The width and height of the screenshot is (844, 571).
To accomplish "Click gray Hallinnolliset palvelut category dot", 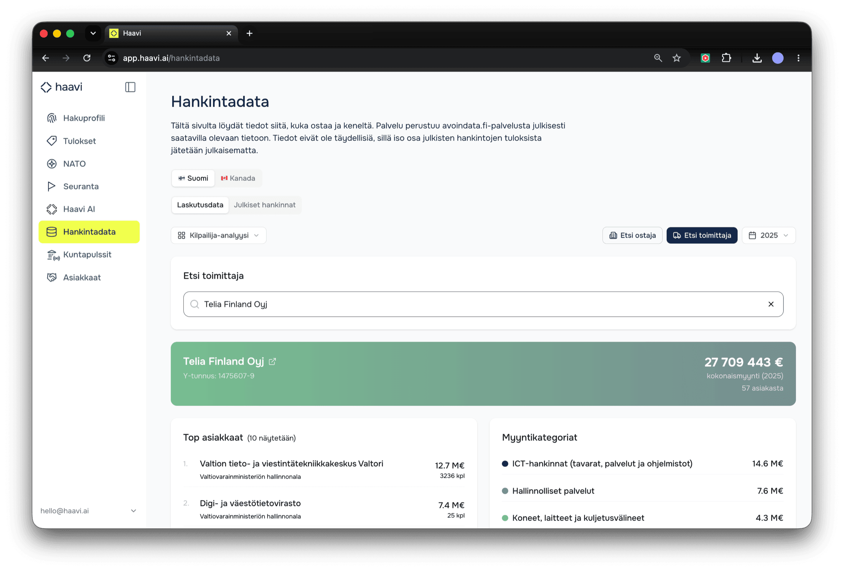I will coord(505,491).
